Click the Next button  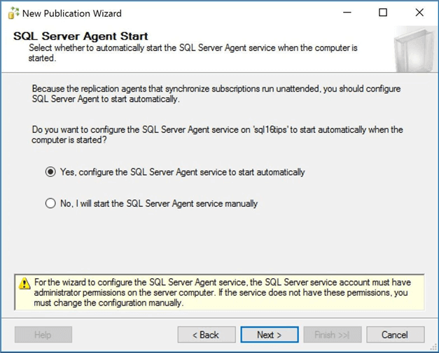270,335
